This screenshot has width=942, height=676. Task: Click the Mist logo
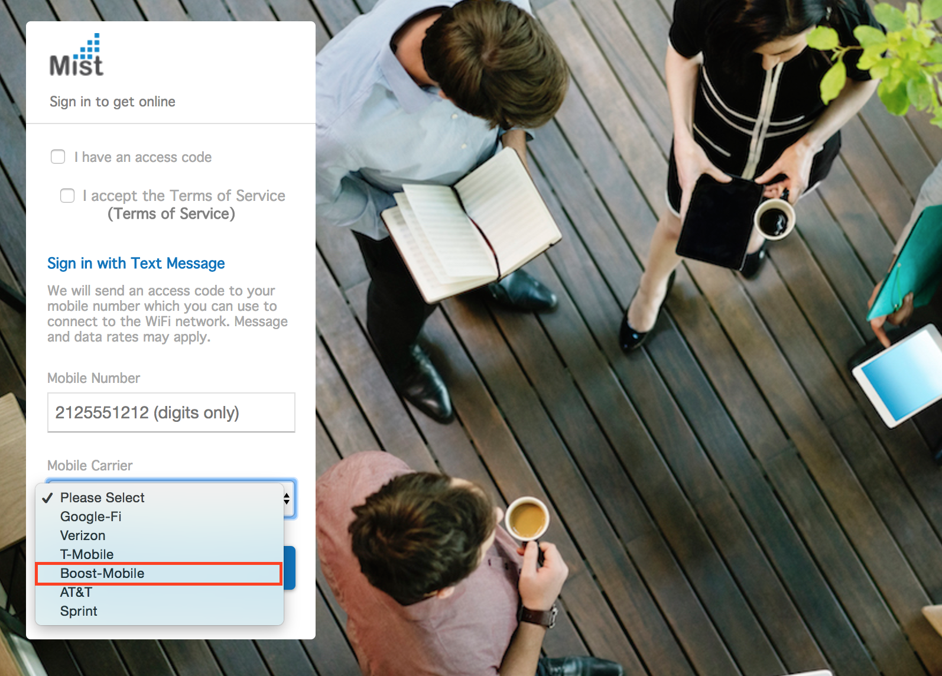pos(76,55)
